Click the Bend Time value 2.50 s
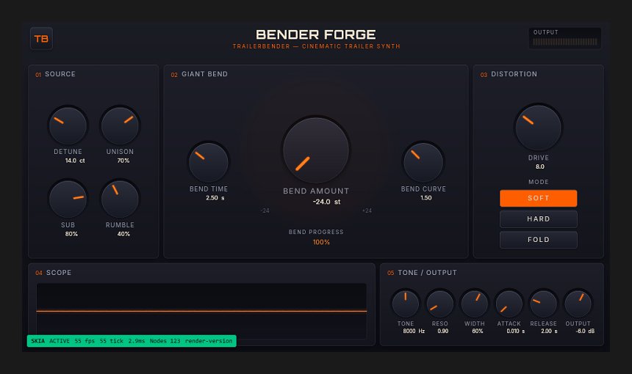Image resolution: width=632 pixels, height=374 pixels. click(x=215, y=198)
